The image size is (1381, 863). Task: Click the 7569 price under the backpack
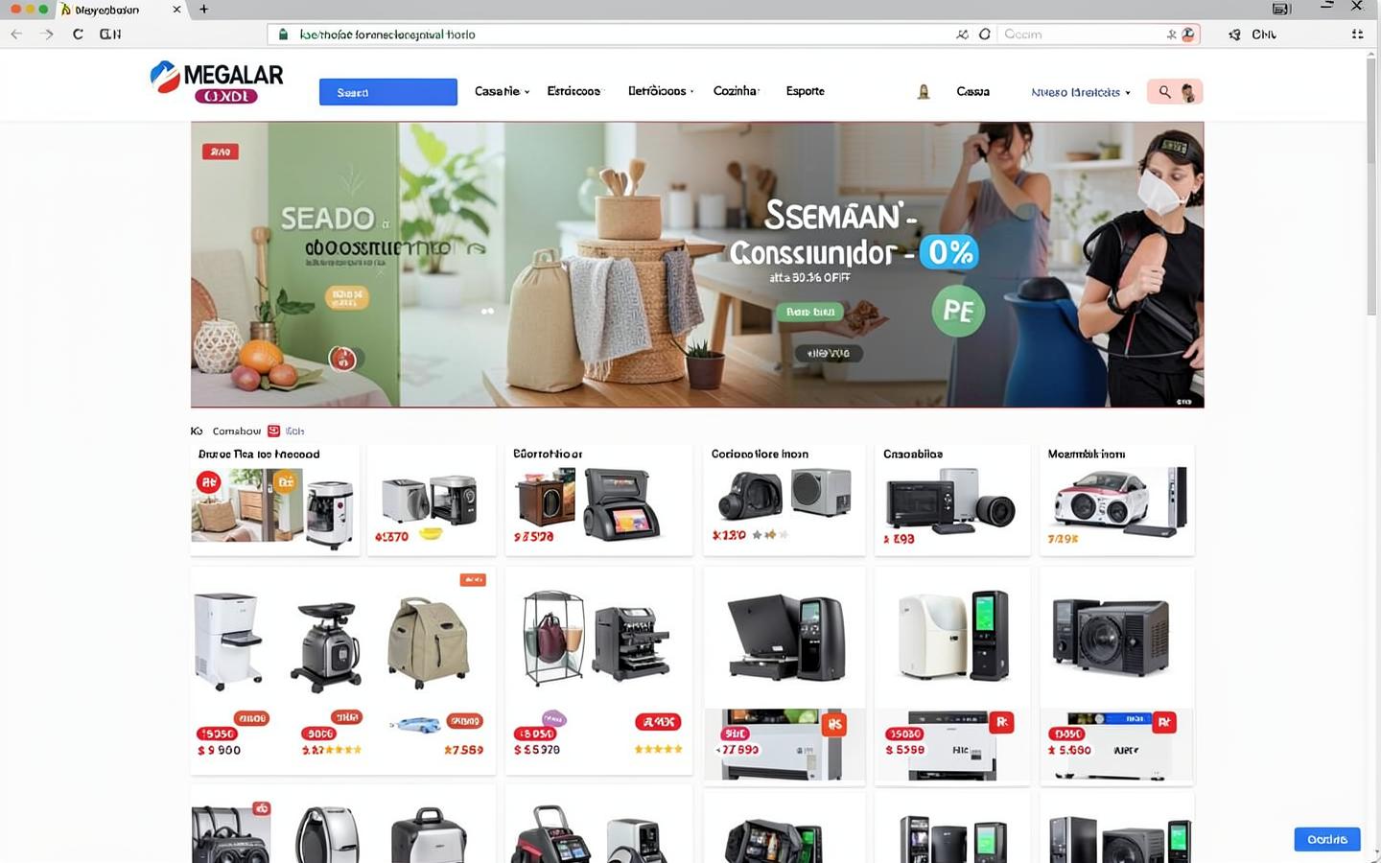464,750
